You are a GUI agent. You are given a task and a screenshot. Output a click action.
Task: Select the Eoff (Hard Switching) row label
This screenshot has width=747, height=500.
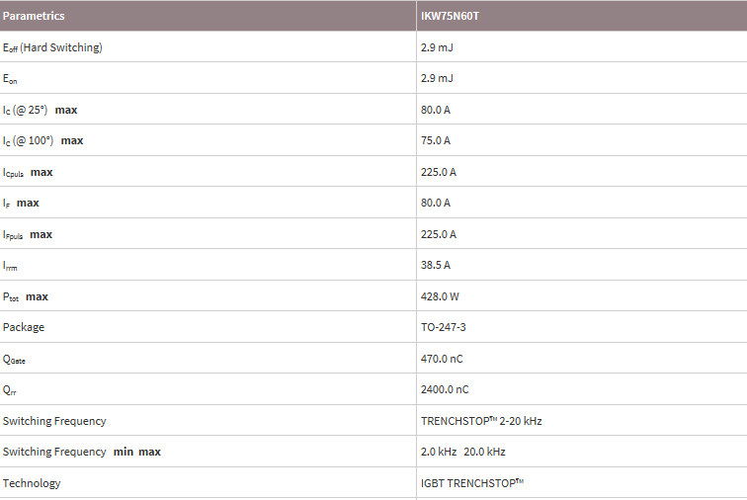coord(52,47)
